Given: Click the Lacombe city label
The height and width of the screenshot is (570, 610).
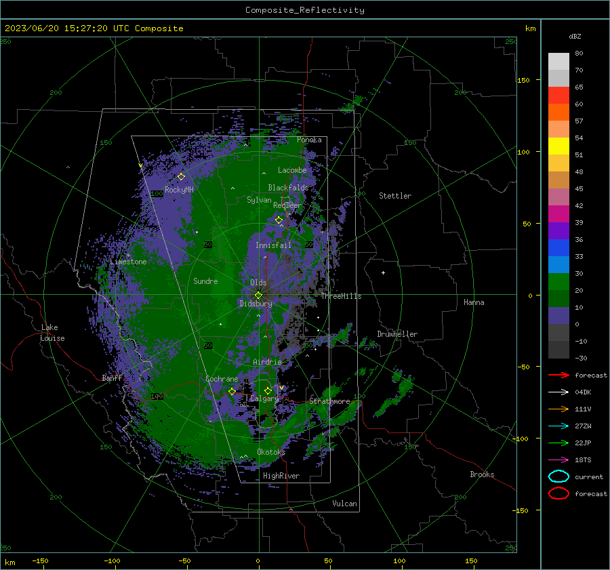Looking at the screenshot, I should 292,170.
